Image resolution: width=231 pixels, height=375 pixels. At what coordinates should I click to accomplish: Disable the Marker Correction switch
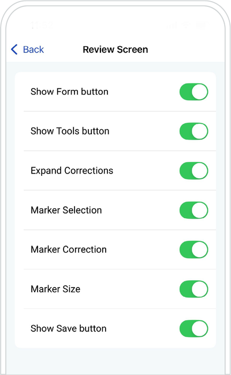pos(194,249)
